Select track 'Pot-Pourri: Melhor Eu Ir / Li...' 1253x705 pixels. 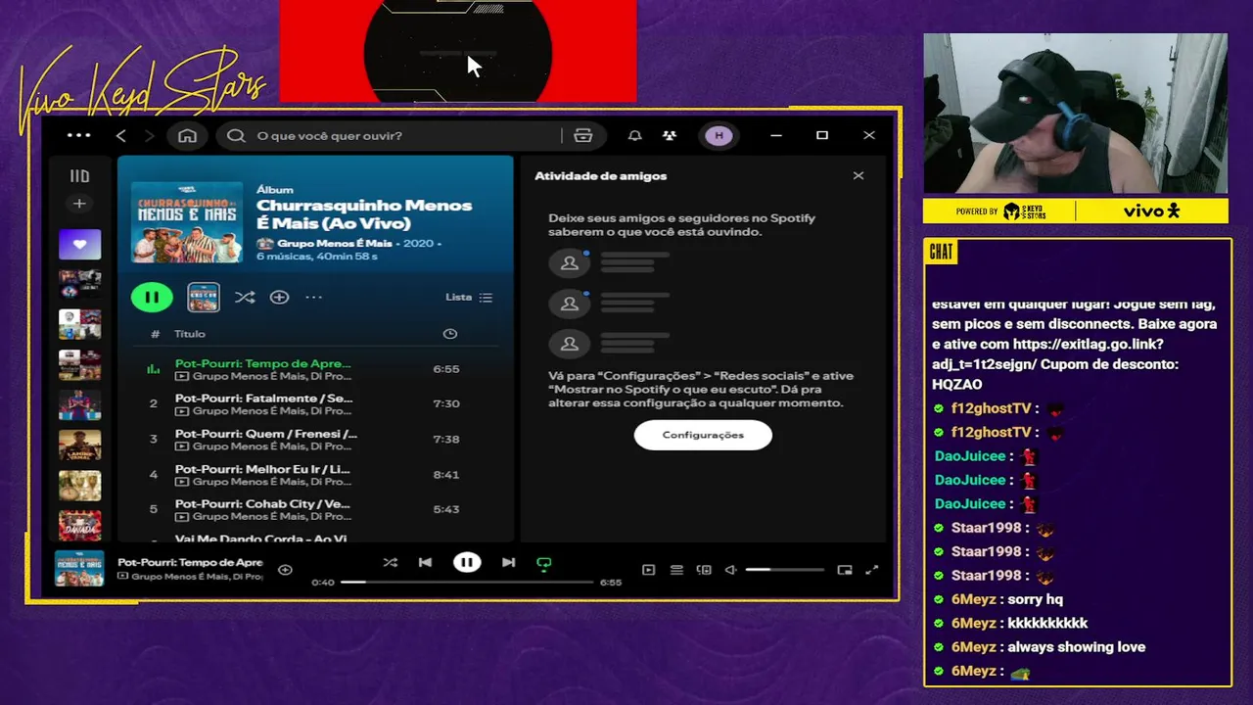pos(262,469)
